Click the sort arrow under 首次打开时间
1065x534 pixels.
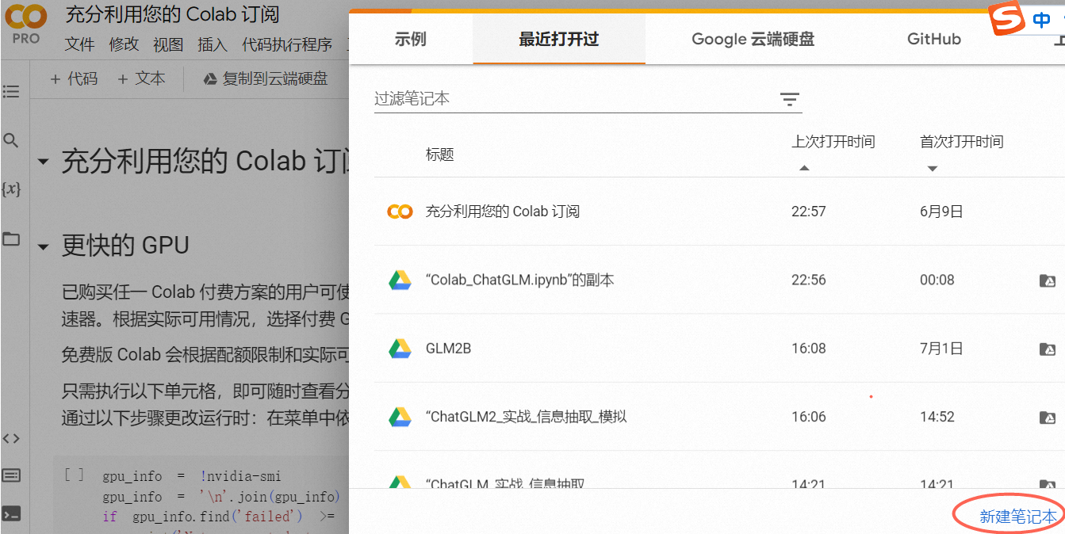point(933,168)
